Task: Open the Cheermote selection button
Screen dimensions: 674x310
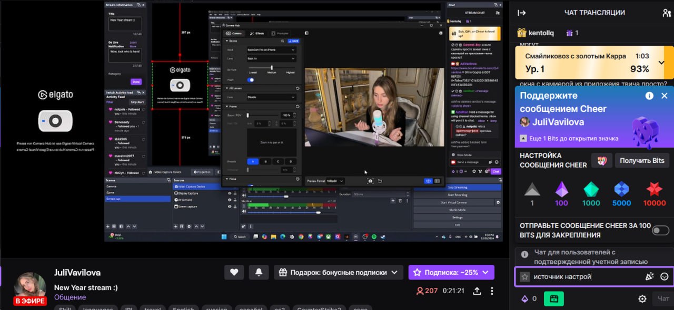Action: 601,160
